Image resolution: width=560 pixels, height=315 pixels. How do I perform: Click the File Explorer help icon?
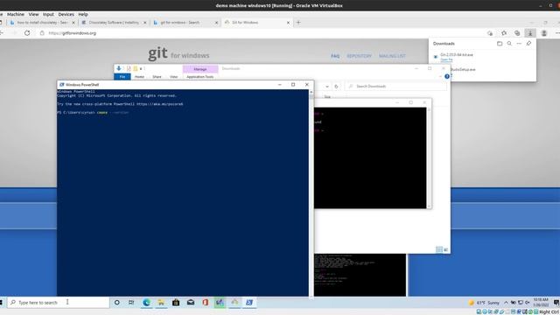coord(447,76)
